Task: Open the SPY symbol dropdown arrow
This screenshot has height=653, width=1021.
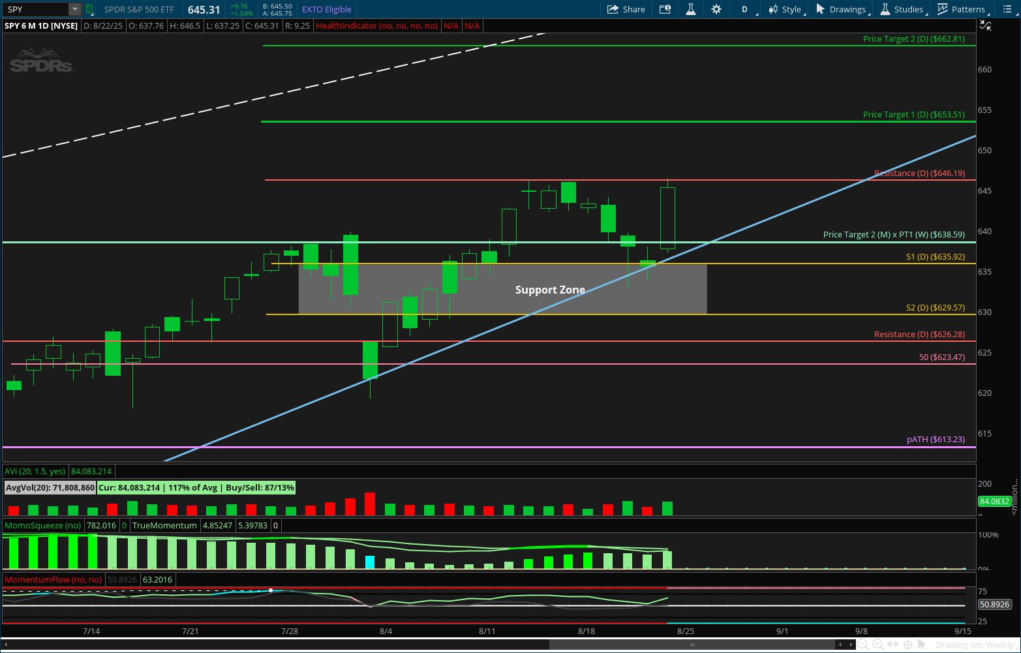Action: point(75,9)
